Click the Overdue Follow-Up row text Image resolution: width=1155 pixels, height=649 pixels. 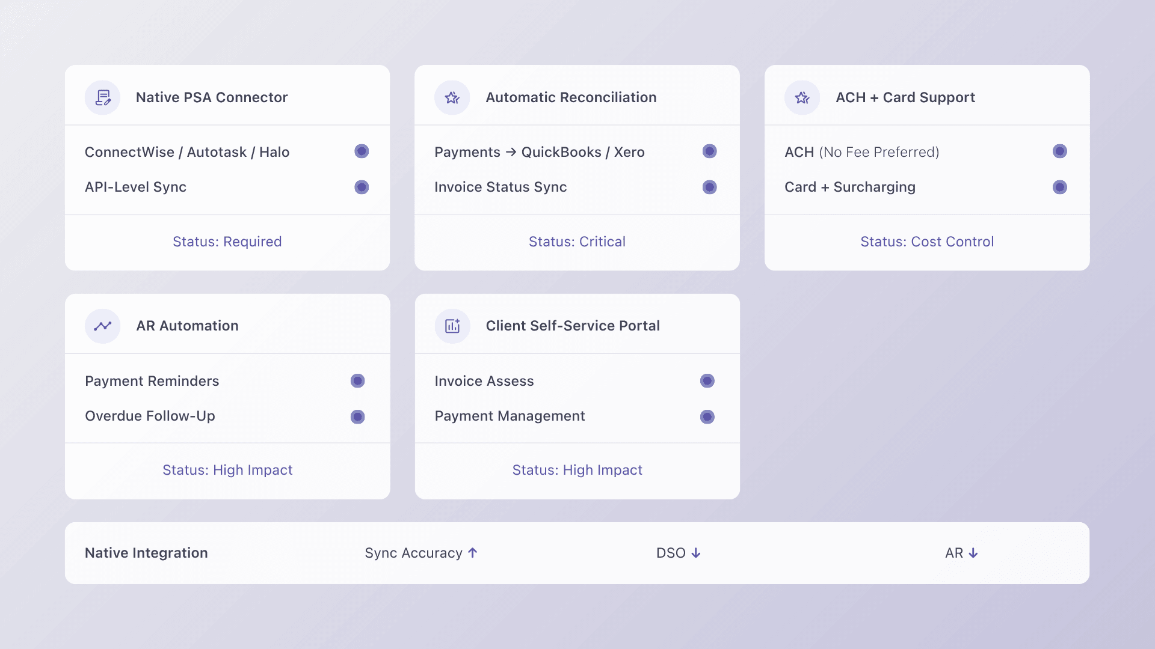(x=150, y=416)
